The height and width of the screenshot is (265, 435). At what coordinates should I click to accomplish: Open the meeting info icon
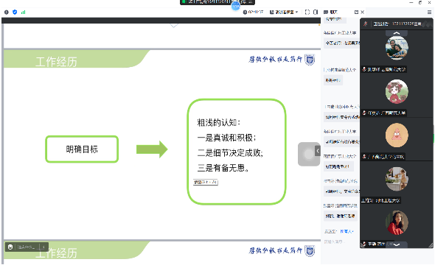[x=7, y=12]
